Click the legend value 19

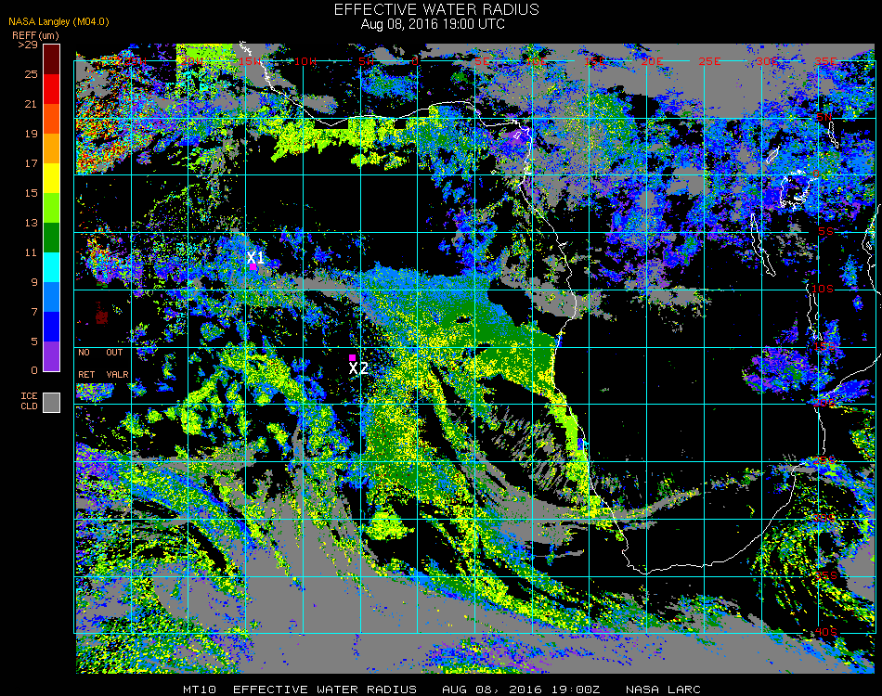click(31, 134)
